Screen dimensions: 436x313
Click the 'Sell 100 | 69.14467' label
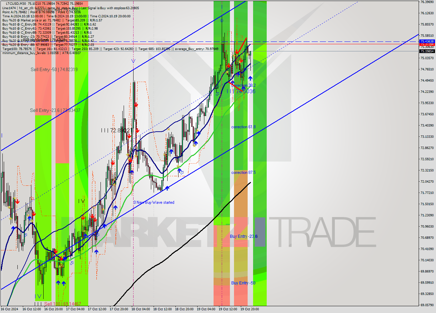pos(62,303)
